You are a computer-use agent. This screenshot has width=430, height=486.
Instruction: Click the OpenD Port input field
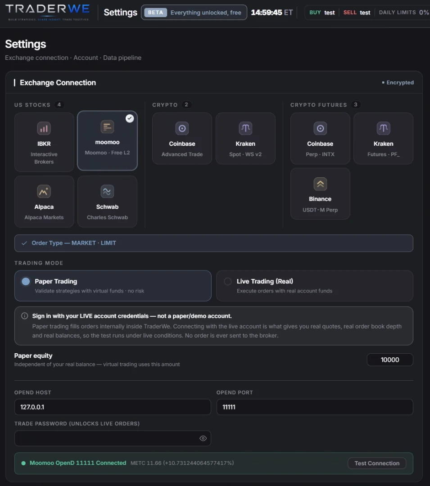point(315,407)
